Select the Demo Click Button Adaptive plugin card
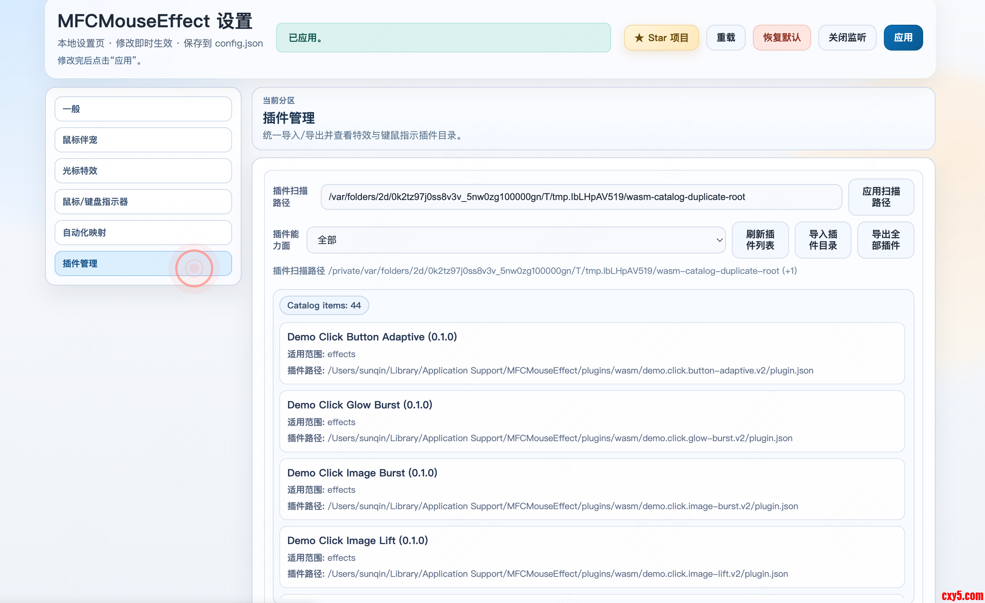This screenshot has width=985, height=603. click(591, 353)
